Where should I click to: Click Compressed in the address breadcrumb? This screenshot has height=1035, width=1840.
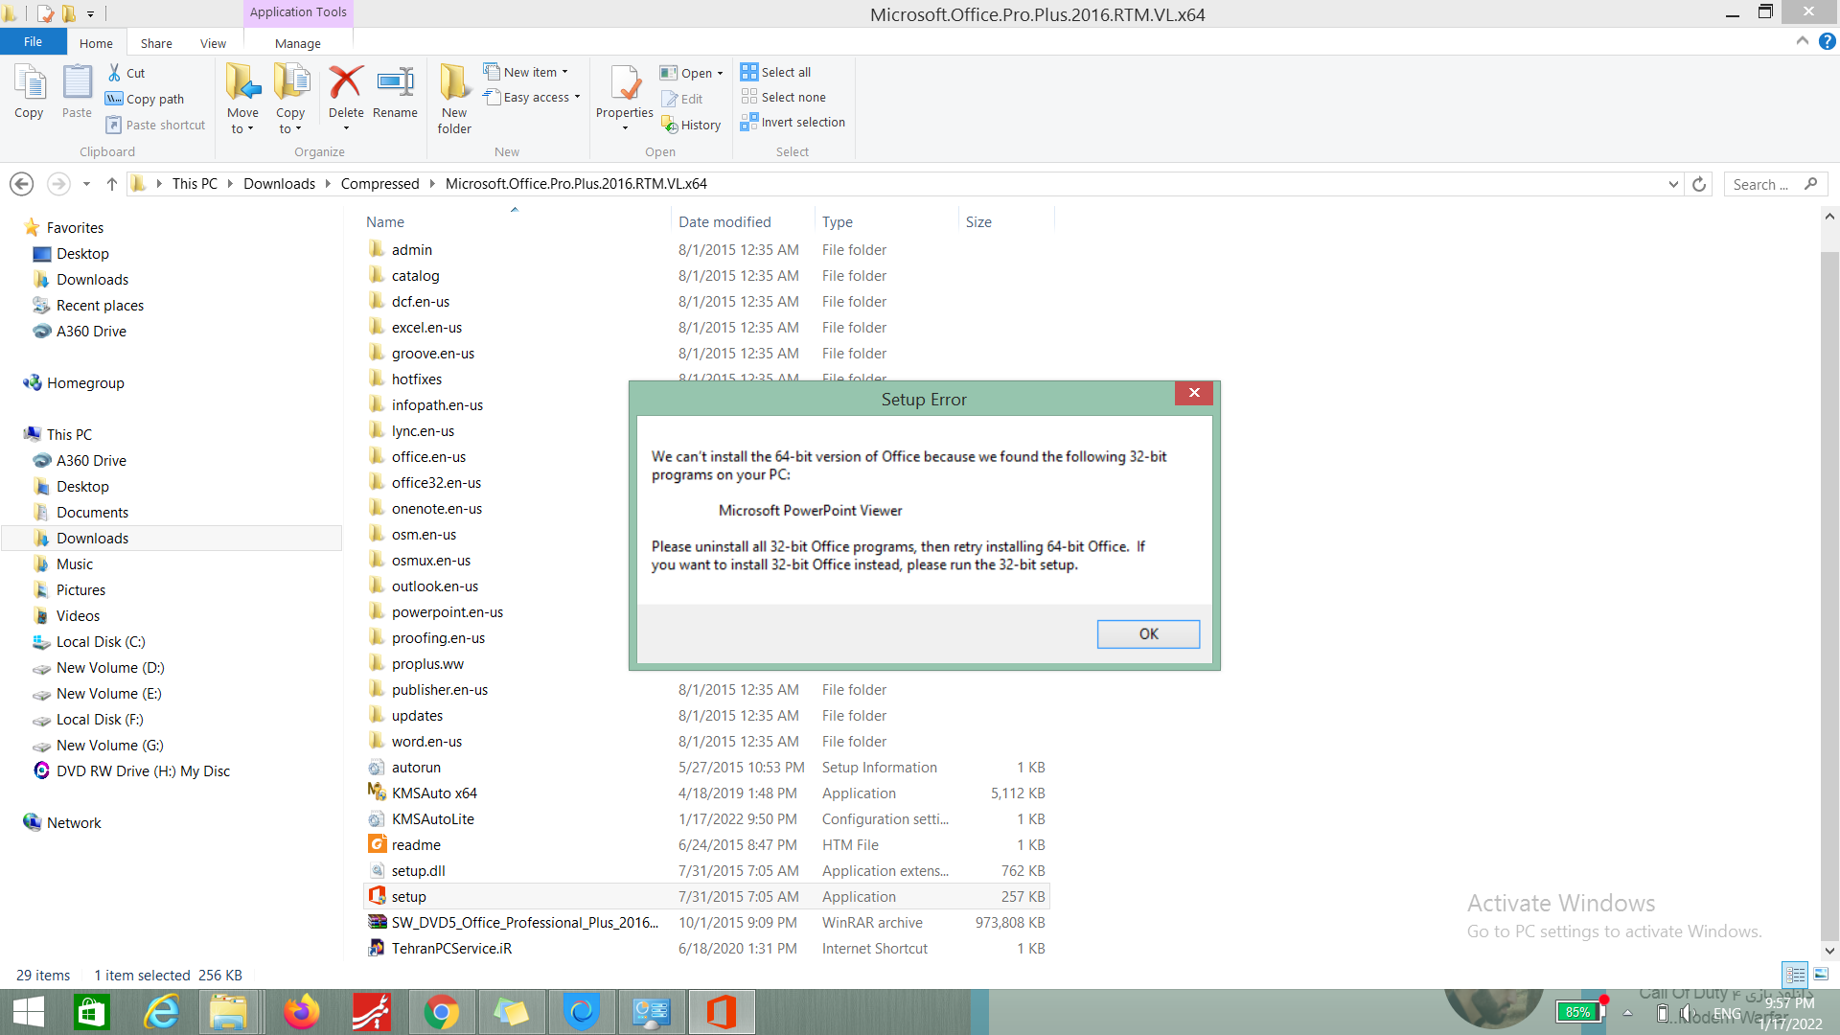379,184
